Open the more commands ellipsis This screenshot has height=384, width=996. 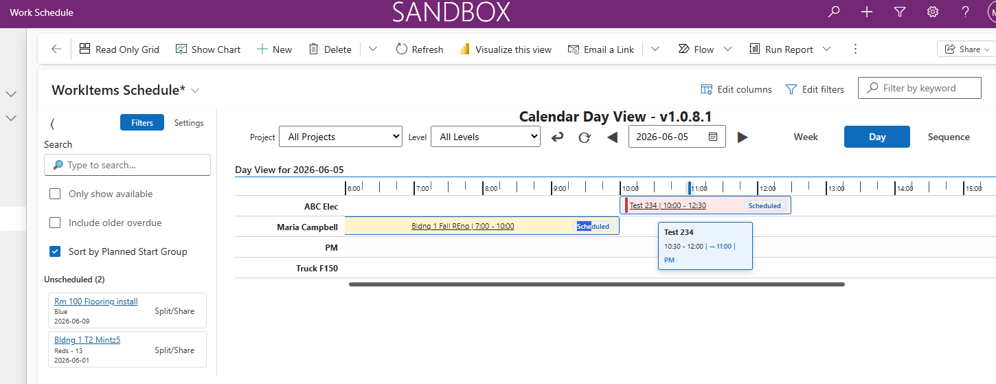pyautogui.click(x=855, y=49)
